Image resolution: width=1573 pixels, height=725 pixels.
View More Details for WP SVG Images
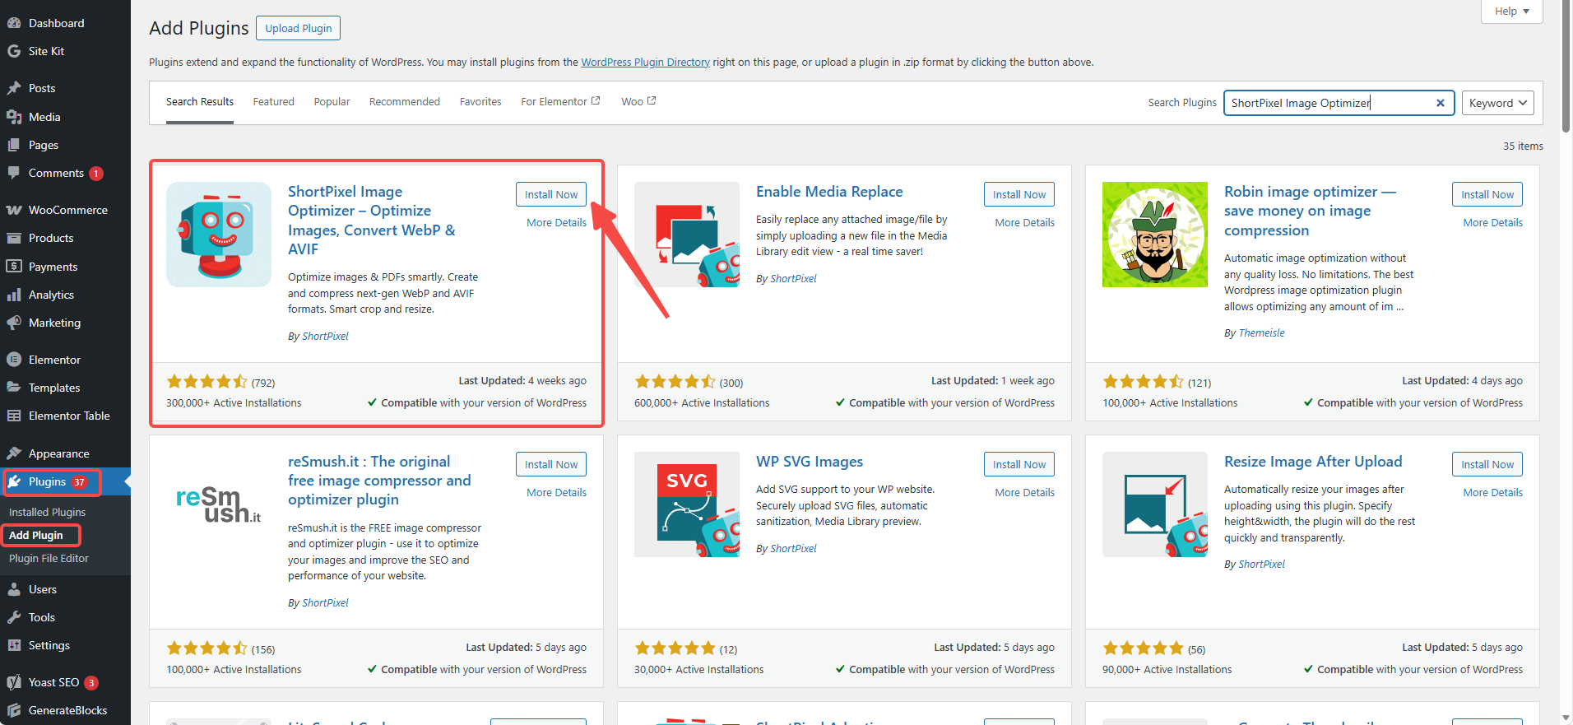point(1024,493)
